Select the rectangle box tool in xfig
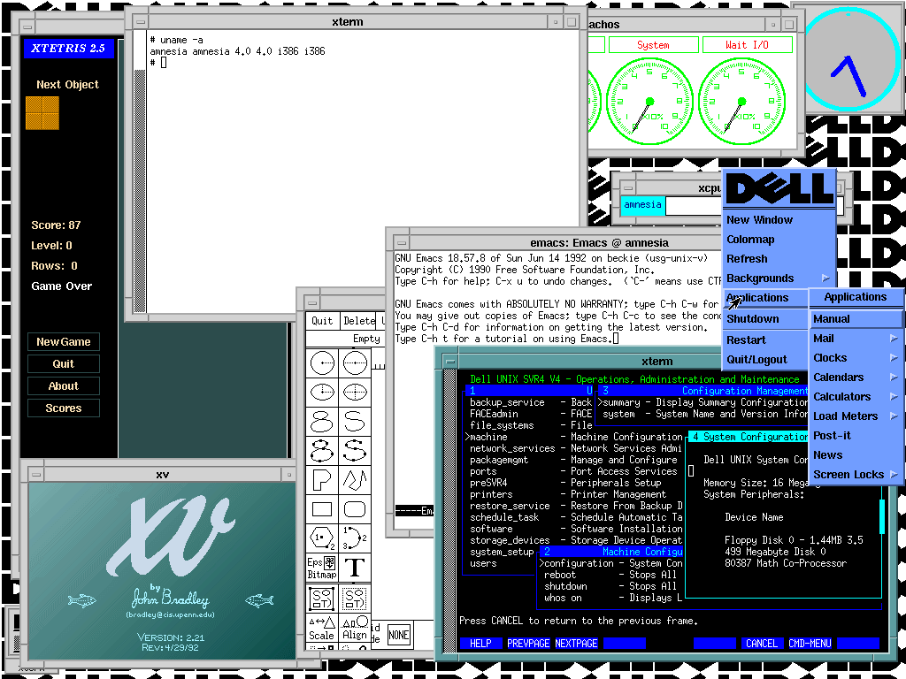The image size is (906, 679). tap(322, 509)
